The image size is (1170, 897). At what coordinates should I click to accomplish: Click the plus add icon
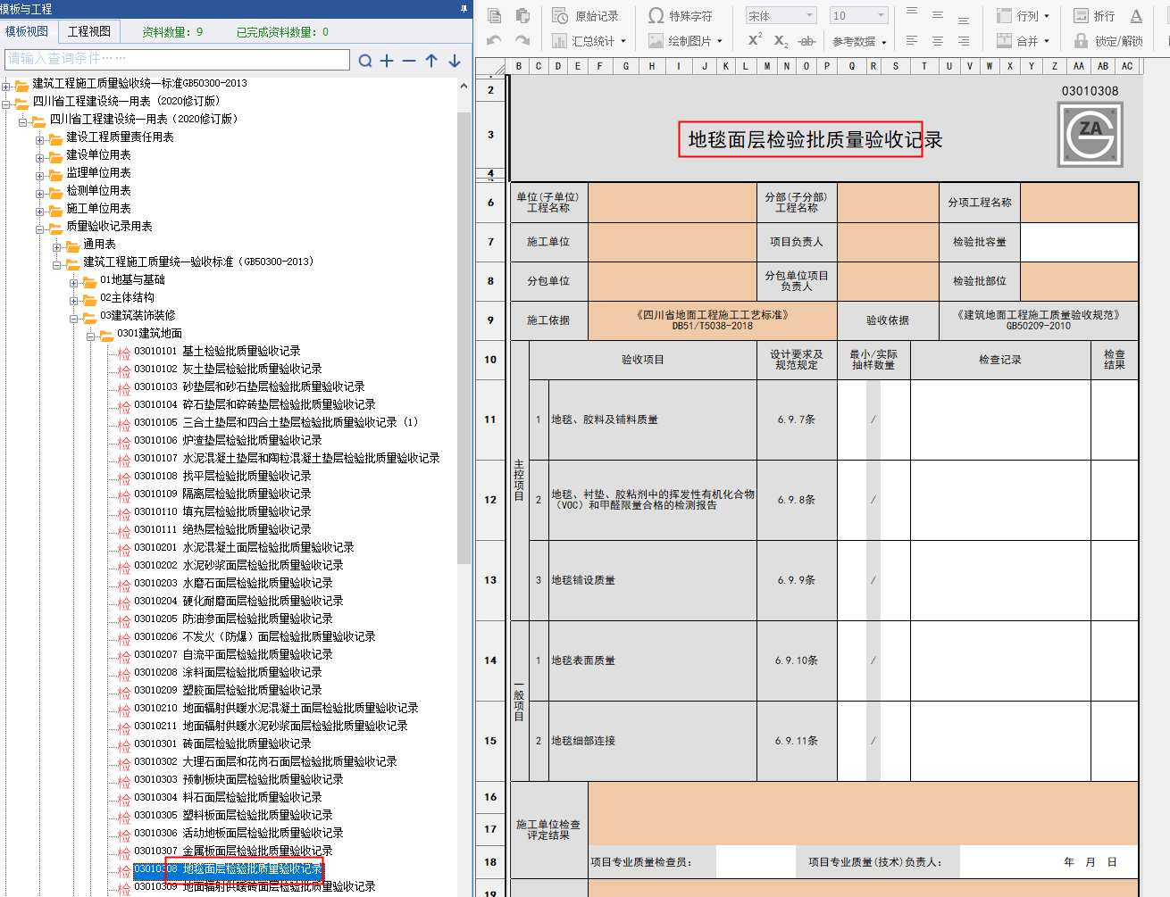pos(387,61)
